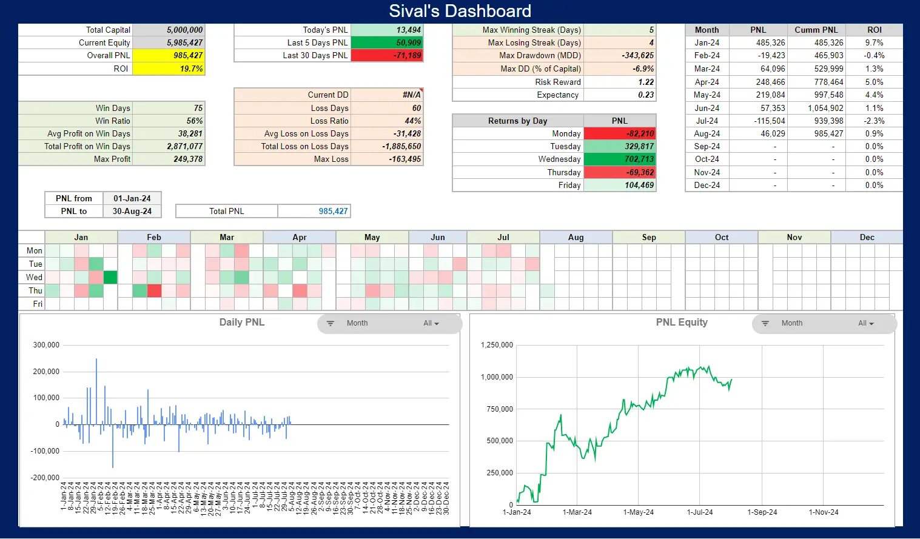This screenshot has height=539, width=920.
Task: Click the Jan heatmap month header
Action: (x=81, y=237)
